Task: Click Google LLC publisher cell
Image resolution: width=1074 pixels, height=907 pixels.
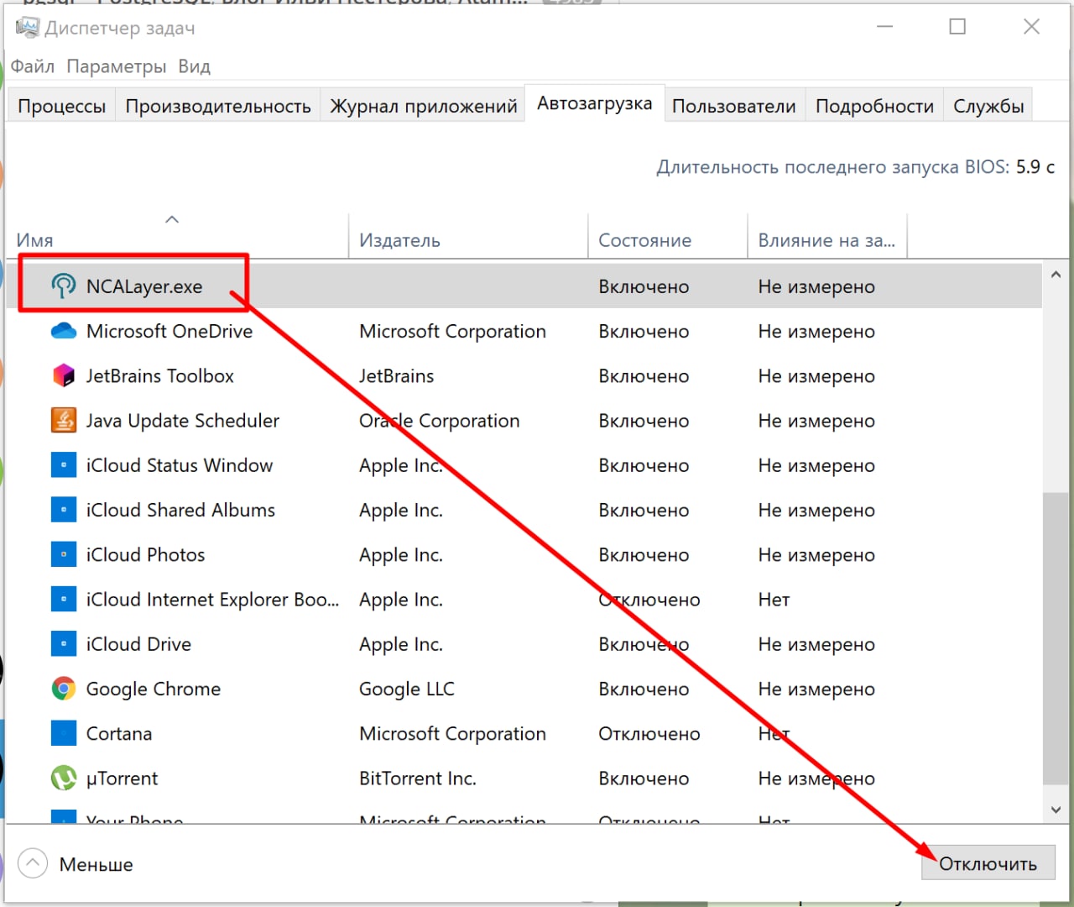Action: tap(407, 689)
